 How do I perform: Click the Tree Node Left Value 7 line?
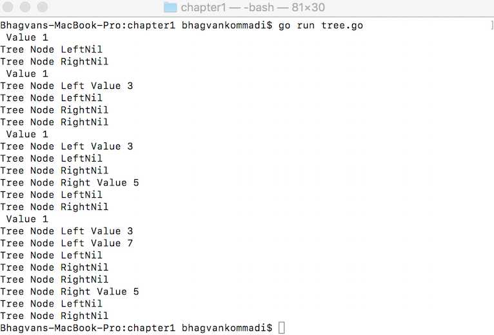pyautogui.click(x=66, y=243)
